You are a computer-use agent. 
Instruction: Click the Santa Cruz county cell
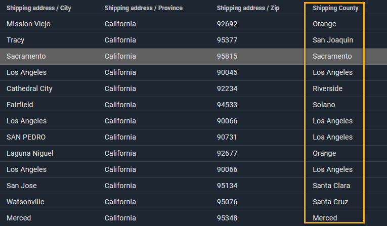331,202
